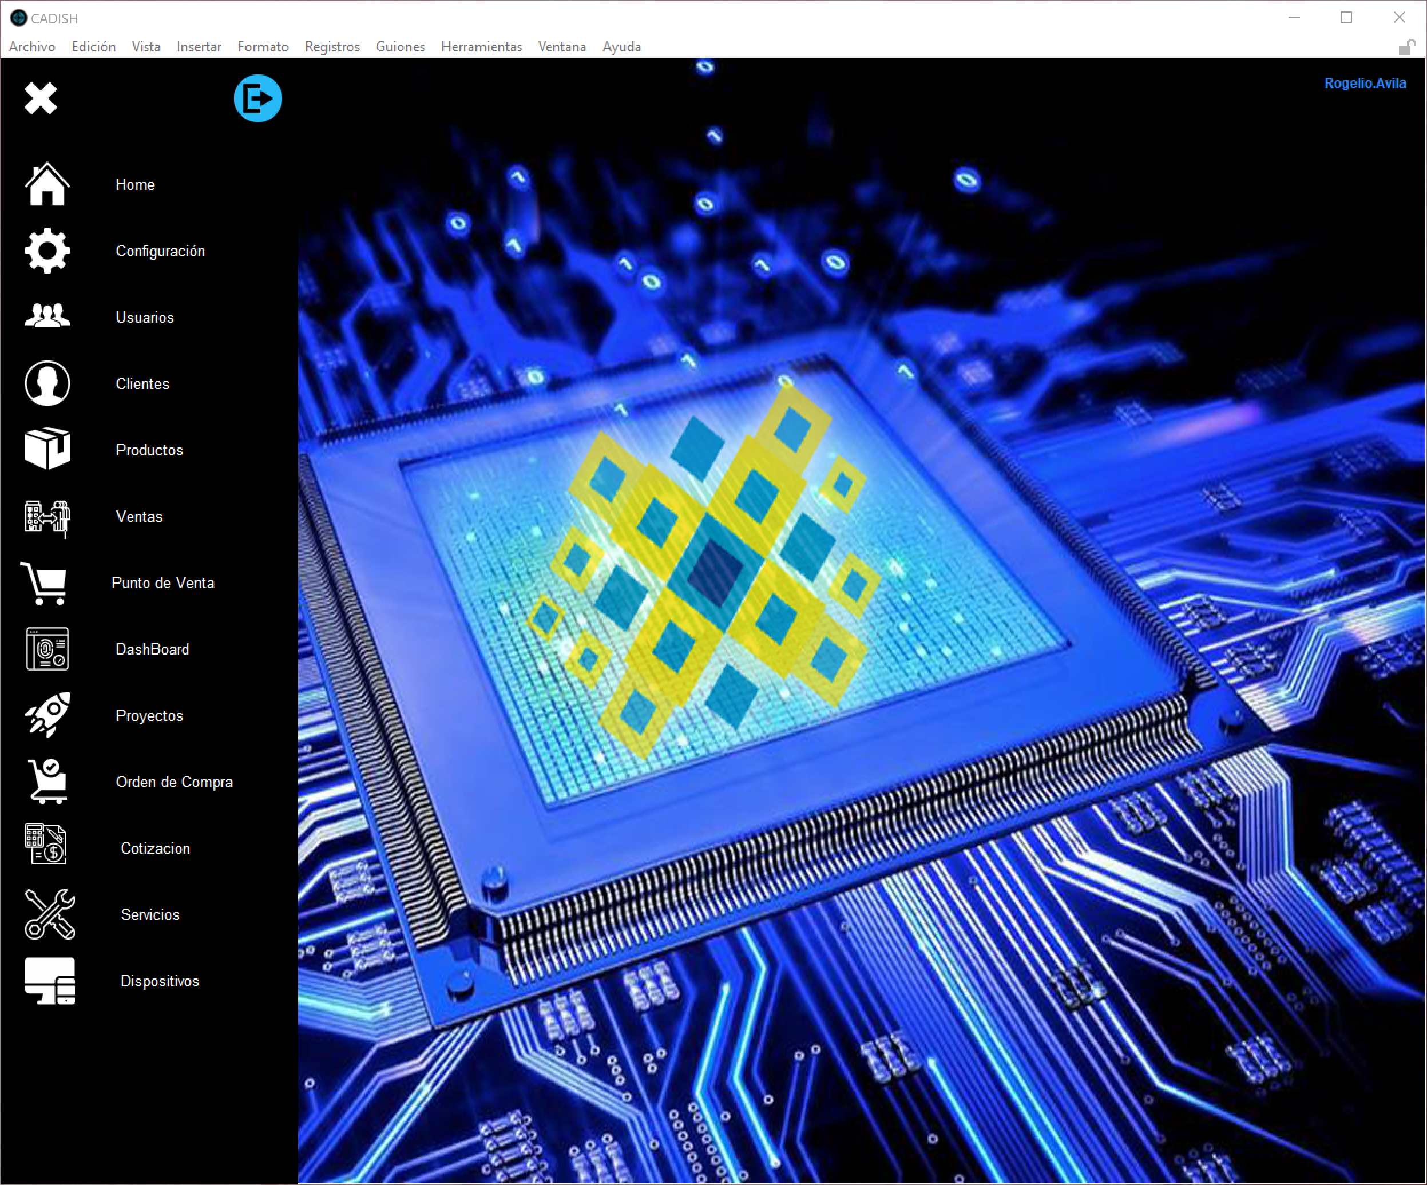The image size is (1427, 1185).
Task: Click the Rogelio.Avila username link
Action: pos(1365,83)
